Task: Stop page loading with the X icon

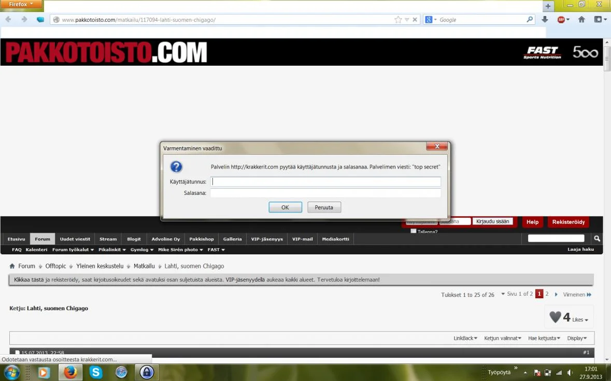Action: coord(415,20)
